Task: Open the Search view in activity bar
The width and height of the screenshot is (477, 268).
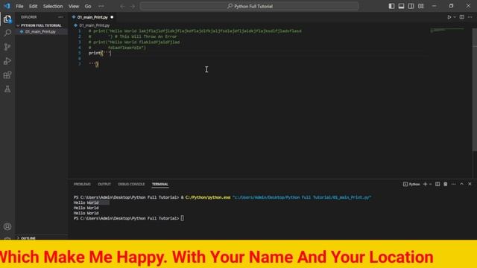Action: pos(7,33)
